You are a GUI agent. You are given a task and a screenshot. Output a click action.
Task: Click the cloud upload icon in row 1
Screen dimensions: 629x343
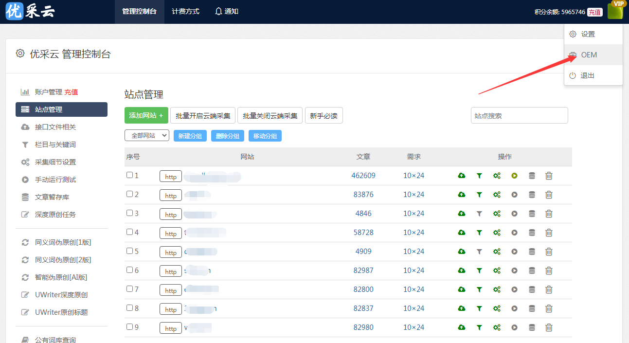[x=462, y=176]
